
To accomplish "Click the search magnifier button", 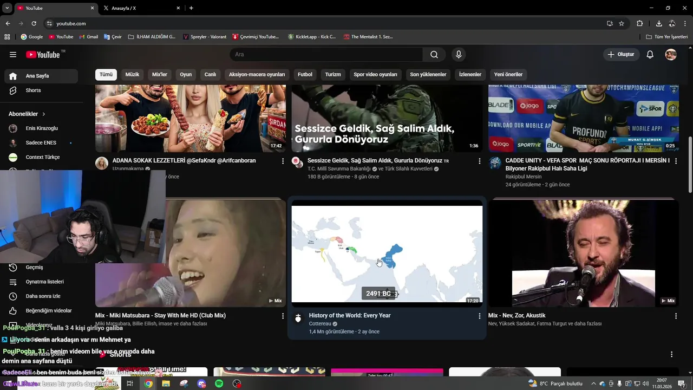I will (x=434, y=54).
